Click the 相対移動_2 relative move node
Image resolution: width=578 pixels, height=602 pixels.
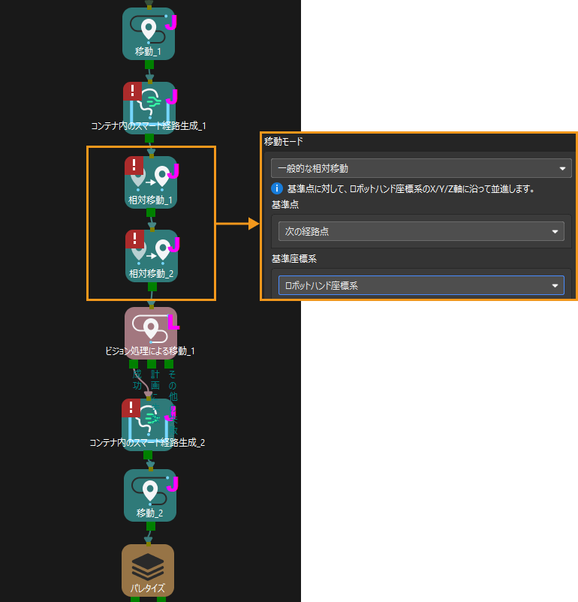point(152,256)
